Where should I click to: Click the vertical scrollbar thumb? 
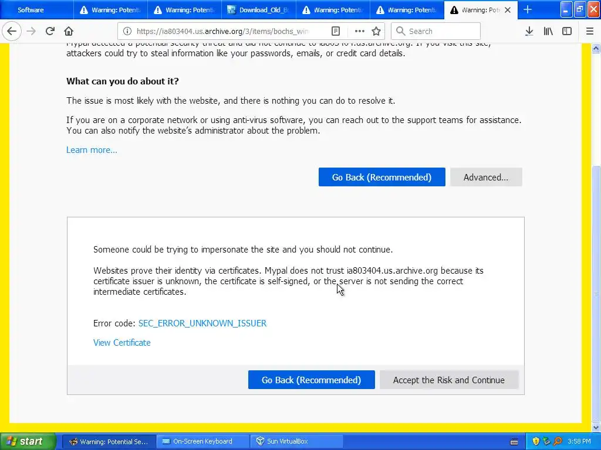click(x=596, y=294)
